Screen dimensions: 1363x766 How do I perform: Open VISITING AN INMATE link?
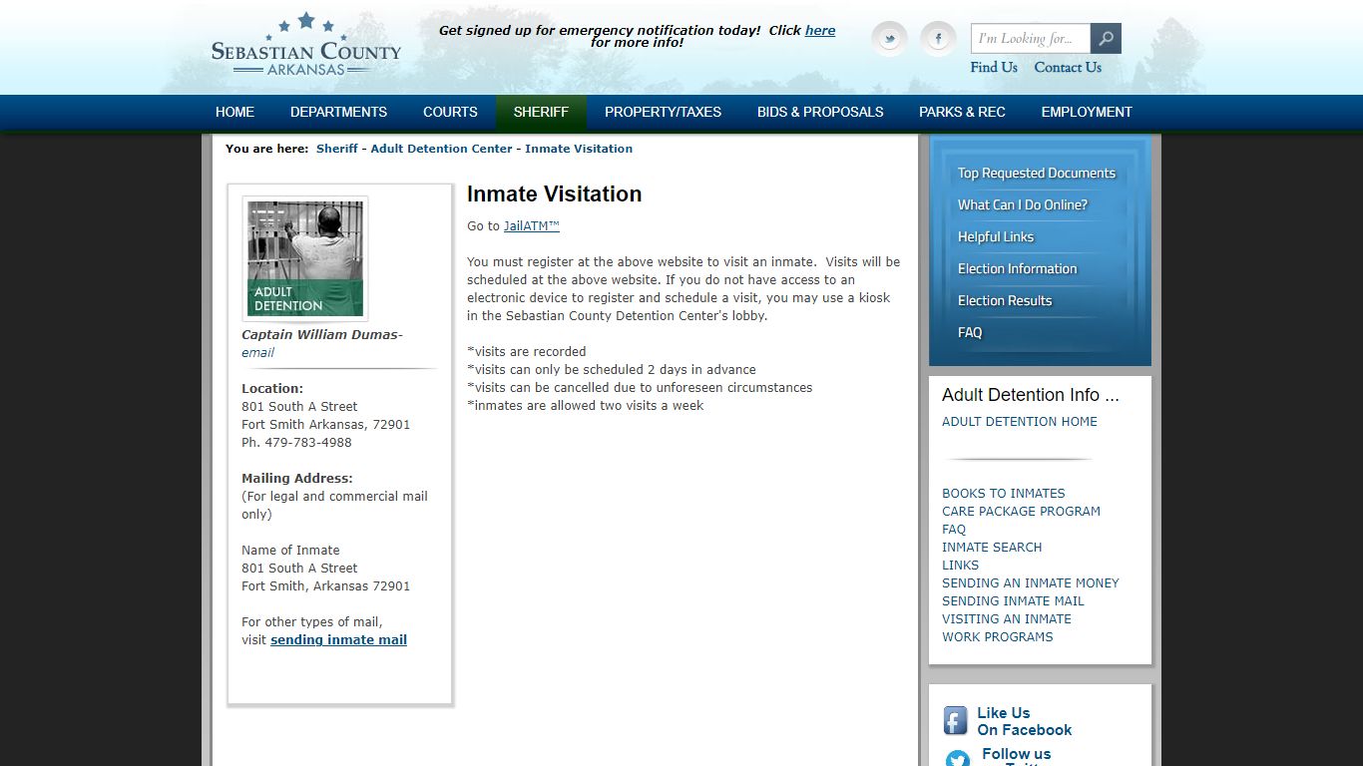tap(1007, 619)
